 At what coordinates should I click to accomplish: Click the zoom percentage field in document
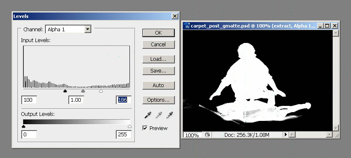coord(192,135)
